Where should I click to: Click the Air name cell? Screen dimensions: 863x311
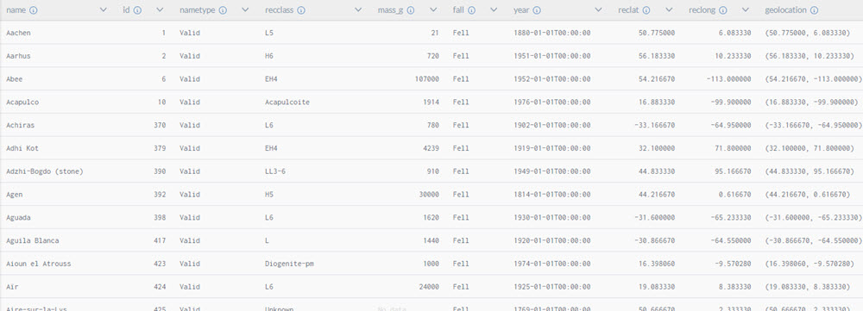tap(12, 287)
